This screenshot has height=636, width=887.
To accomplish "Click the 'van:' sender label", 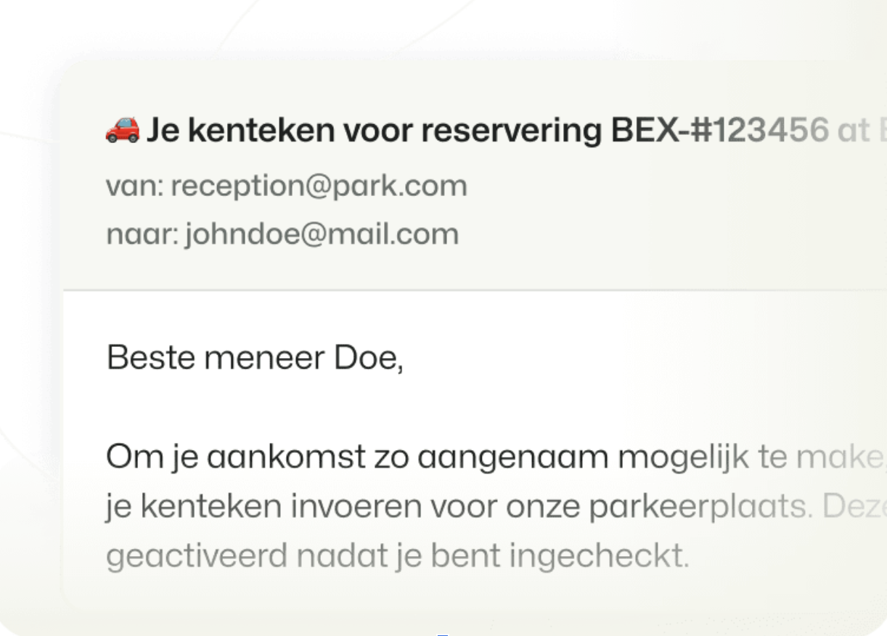I will coord(135,187).
